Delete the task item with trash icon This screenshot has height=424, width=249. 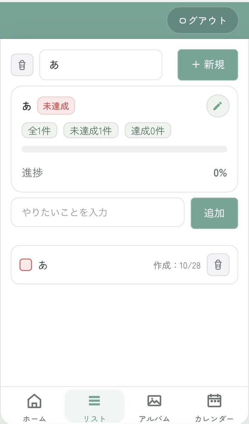pos(218,265)
